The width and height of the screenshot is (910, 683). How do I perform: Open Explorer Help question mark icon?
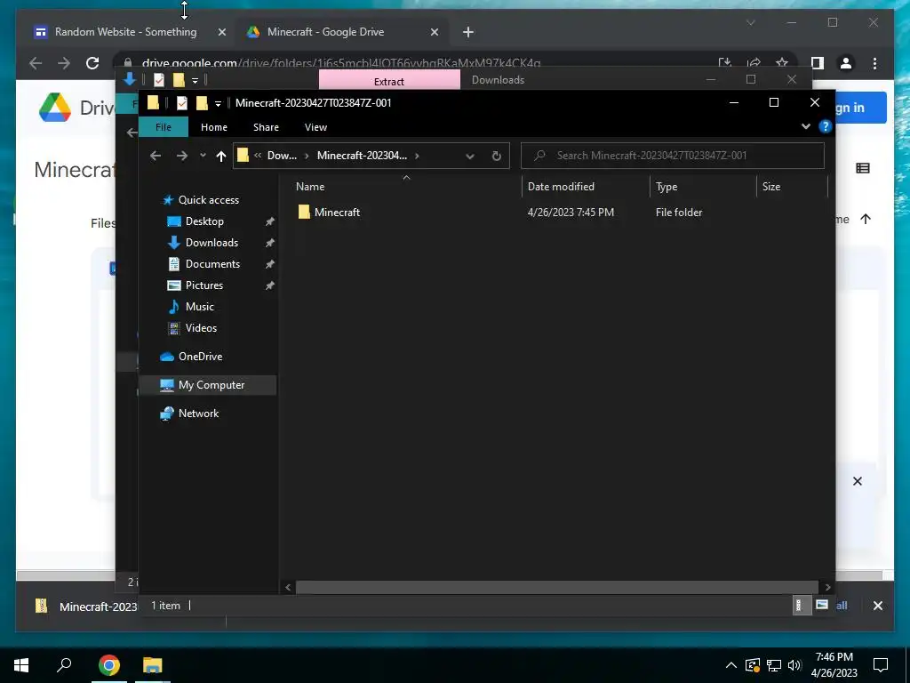825,126
